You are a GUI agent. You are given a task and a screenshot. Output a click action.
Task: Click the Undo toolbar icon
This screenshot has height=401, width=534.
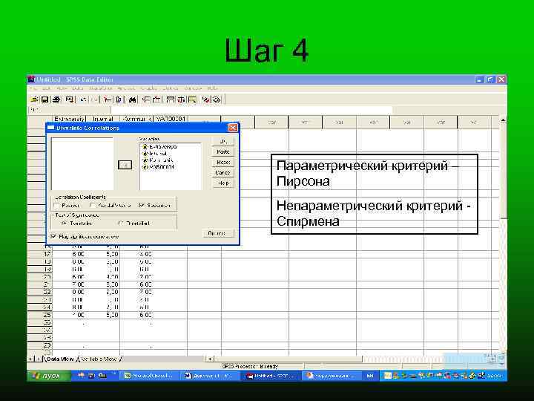[x=83, y=100]
